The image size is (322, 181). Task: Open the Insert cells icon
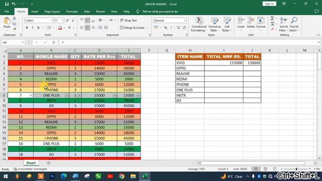(241, 21)
